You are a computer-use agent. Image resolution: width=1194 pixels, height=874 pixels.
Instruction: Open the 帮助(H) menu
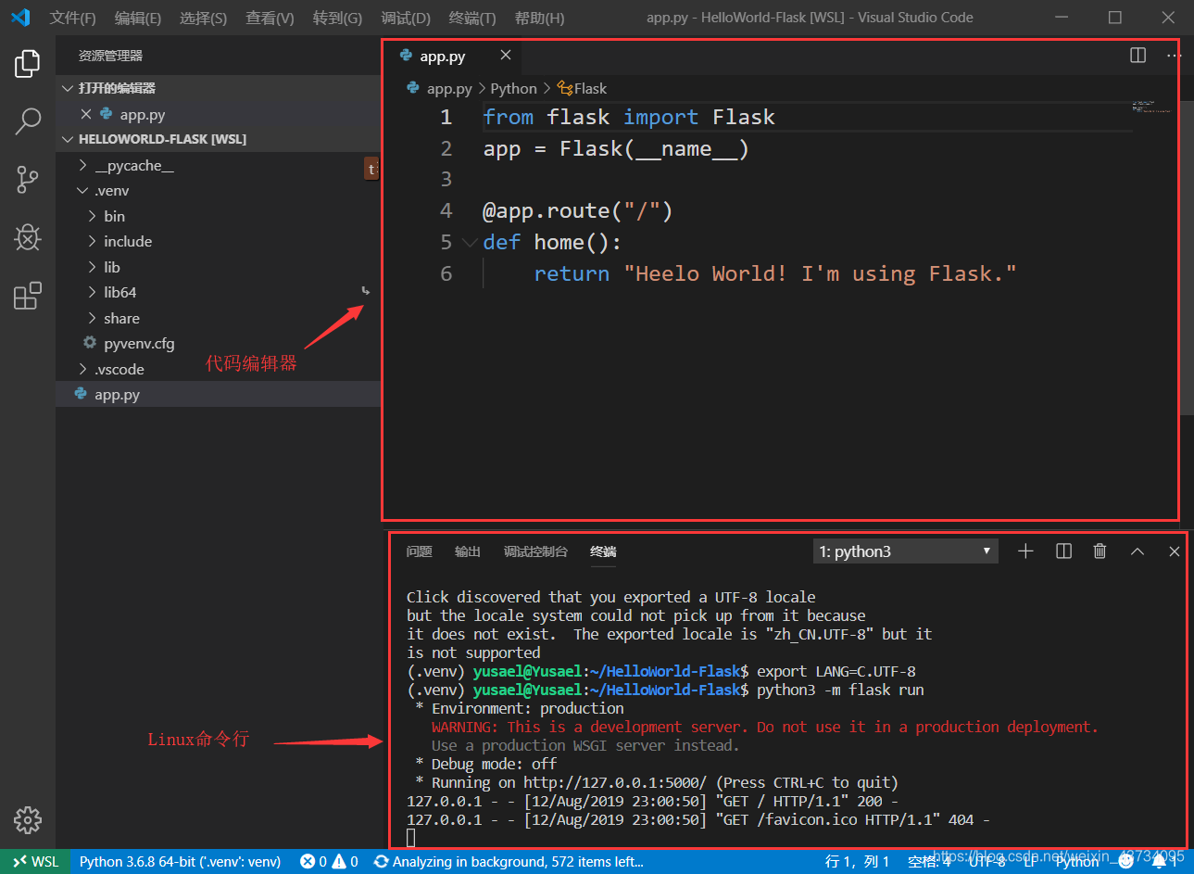[539, 18]
